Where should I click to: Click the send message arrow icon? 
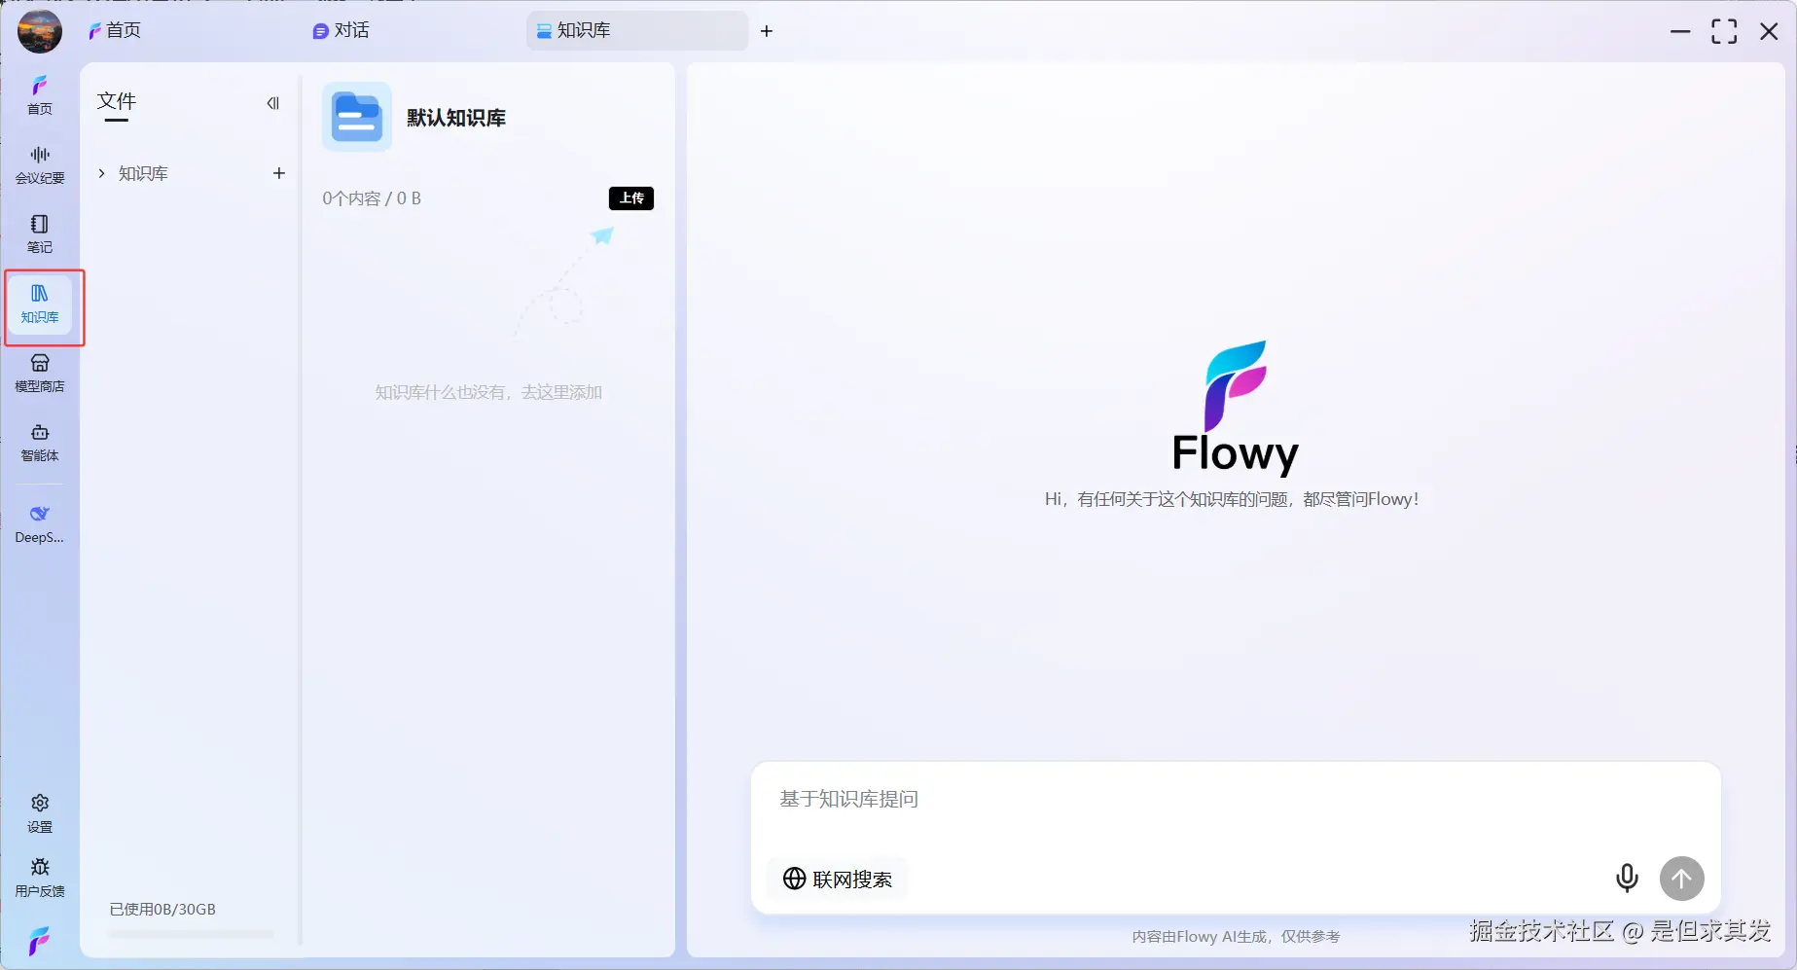tap(1682, 878)
